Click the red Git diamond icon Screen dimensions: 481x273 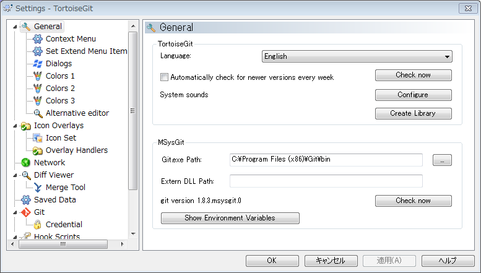(26, 212)
